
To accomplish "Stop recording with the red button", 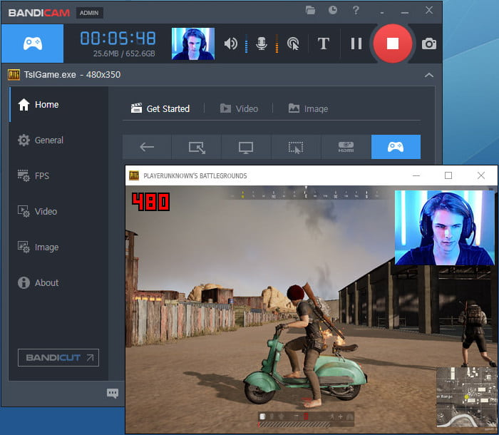I will (x=393, y=43).
